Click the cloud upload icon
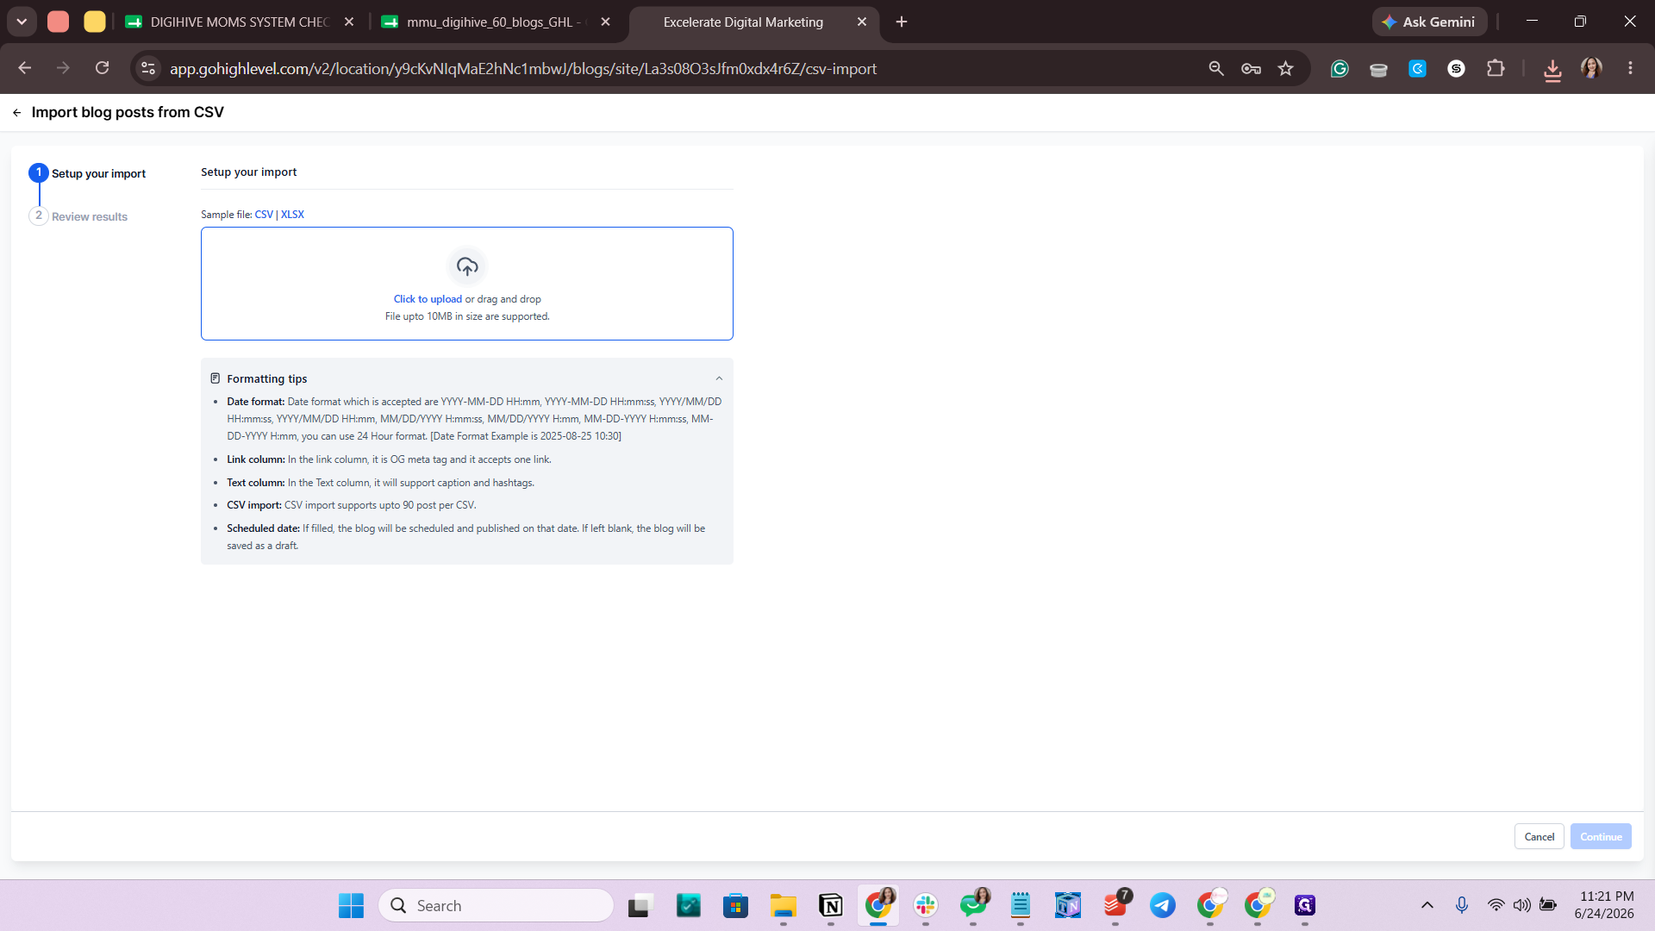The height and width of the screenshot is (931, 1655). pyautogui.click(x=467, y=266)
